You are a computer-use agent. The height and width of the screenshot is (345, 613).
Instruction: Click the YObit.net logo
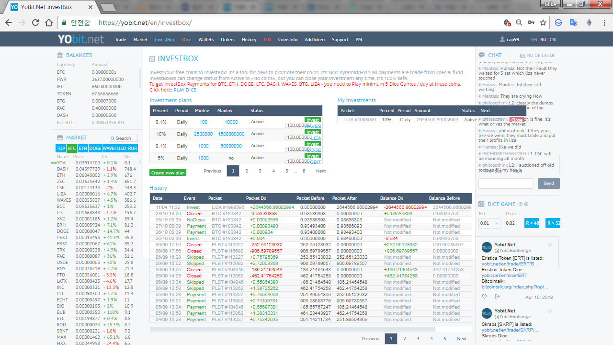(81, 39)
